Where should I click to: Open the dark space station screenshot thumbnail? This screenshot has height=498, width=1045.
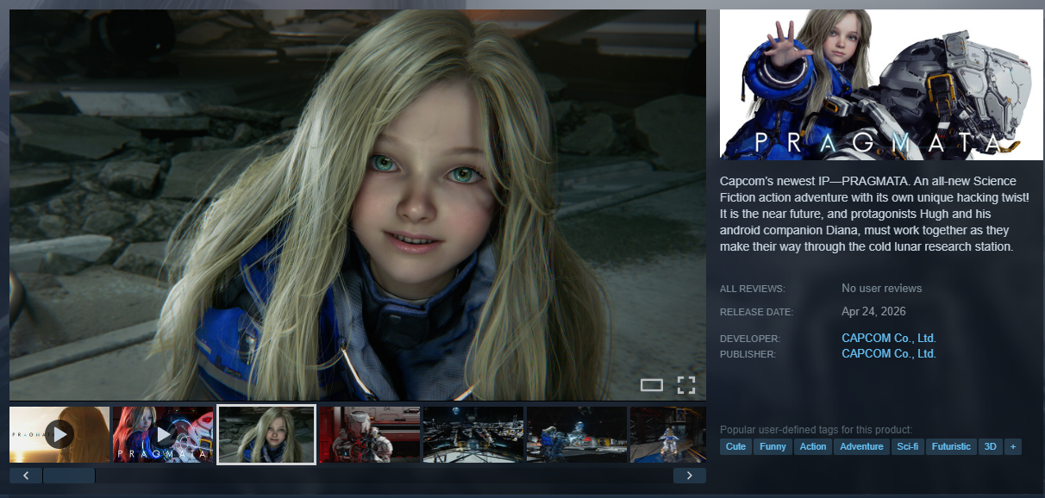[x=473, y=434]
